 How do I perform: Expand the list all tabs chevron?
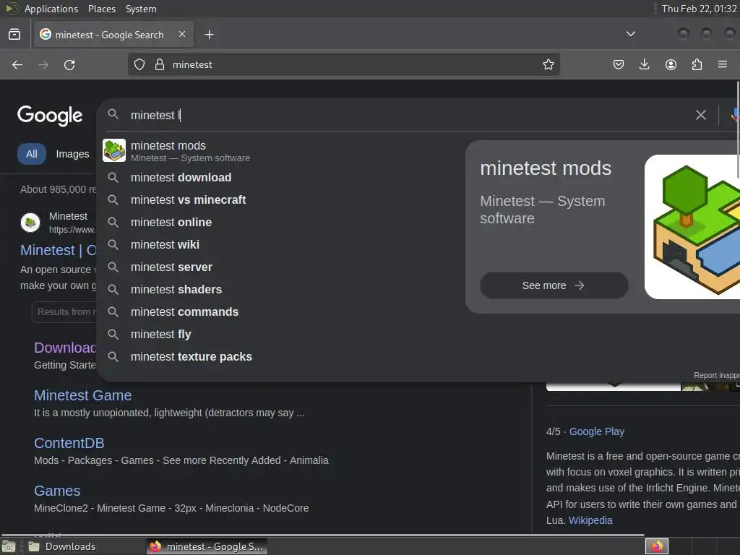pos(630,34)
